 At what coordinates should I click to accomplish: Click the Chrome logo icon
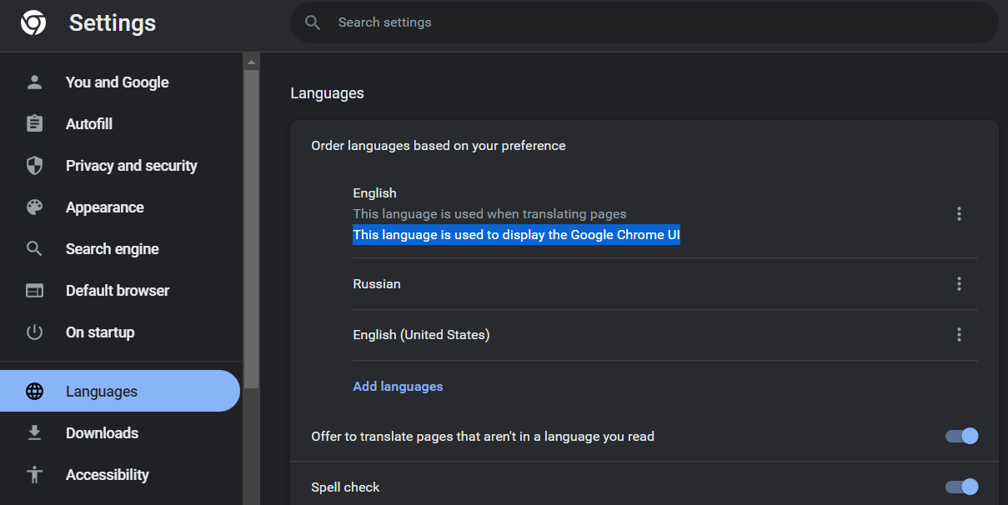33,22
